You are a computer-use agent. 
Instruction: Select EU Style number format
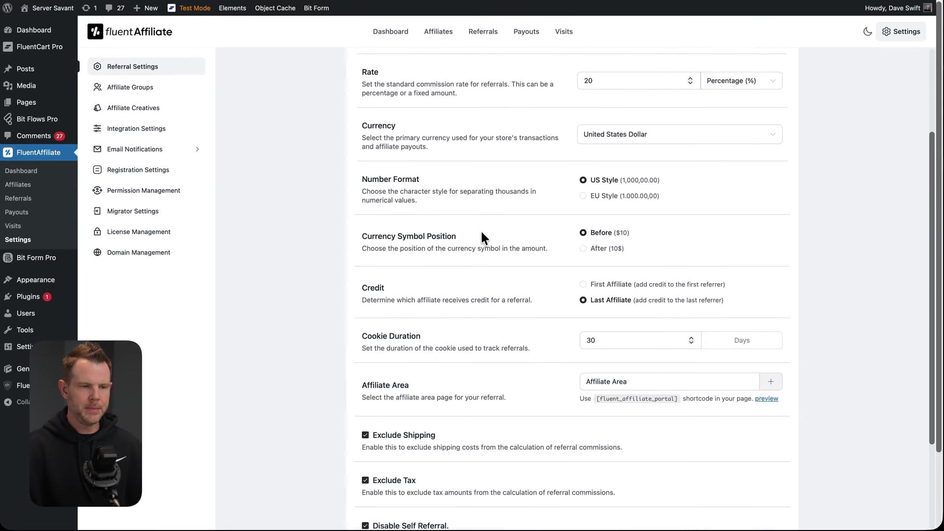click(x=583, y=196)
